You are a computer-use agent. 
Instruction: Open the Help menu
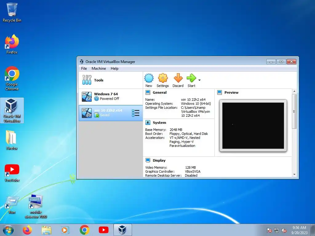click(114, 69)
